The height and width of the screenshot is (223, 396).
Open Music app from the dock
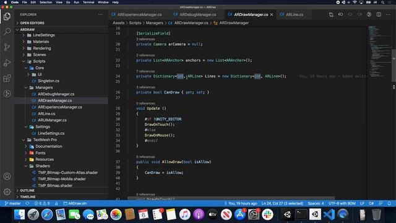pyautogui.click(x=184, y=214)
